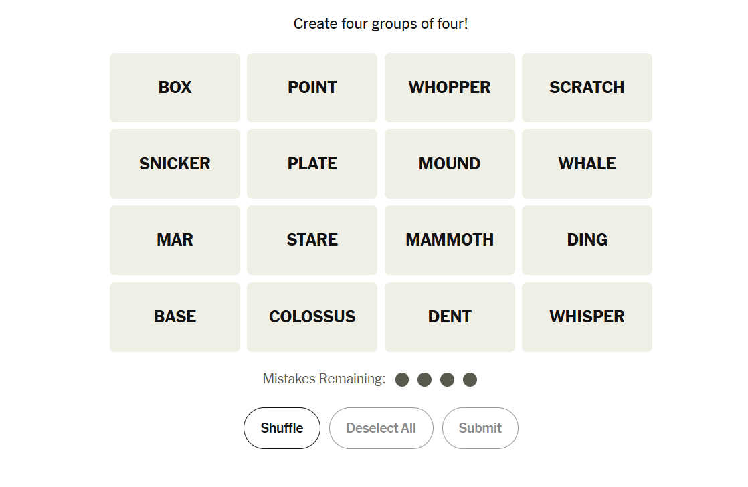Image resolution: width=748 pixels, height=487 pixels.
Task: Select the STARE word tile
Action: point(312,240)
